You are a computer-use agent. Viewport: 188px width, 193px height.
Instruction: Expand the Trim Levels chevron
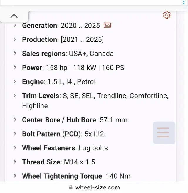tap(15, 96)
